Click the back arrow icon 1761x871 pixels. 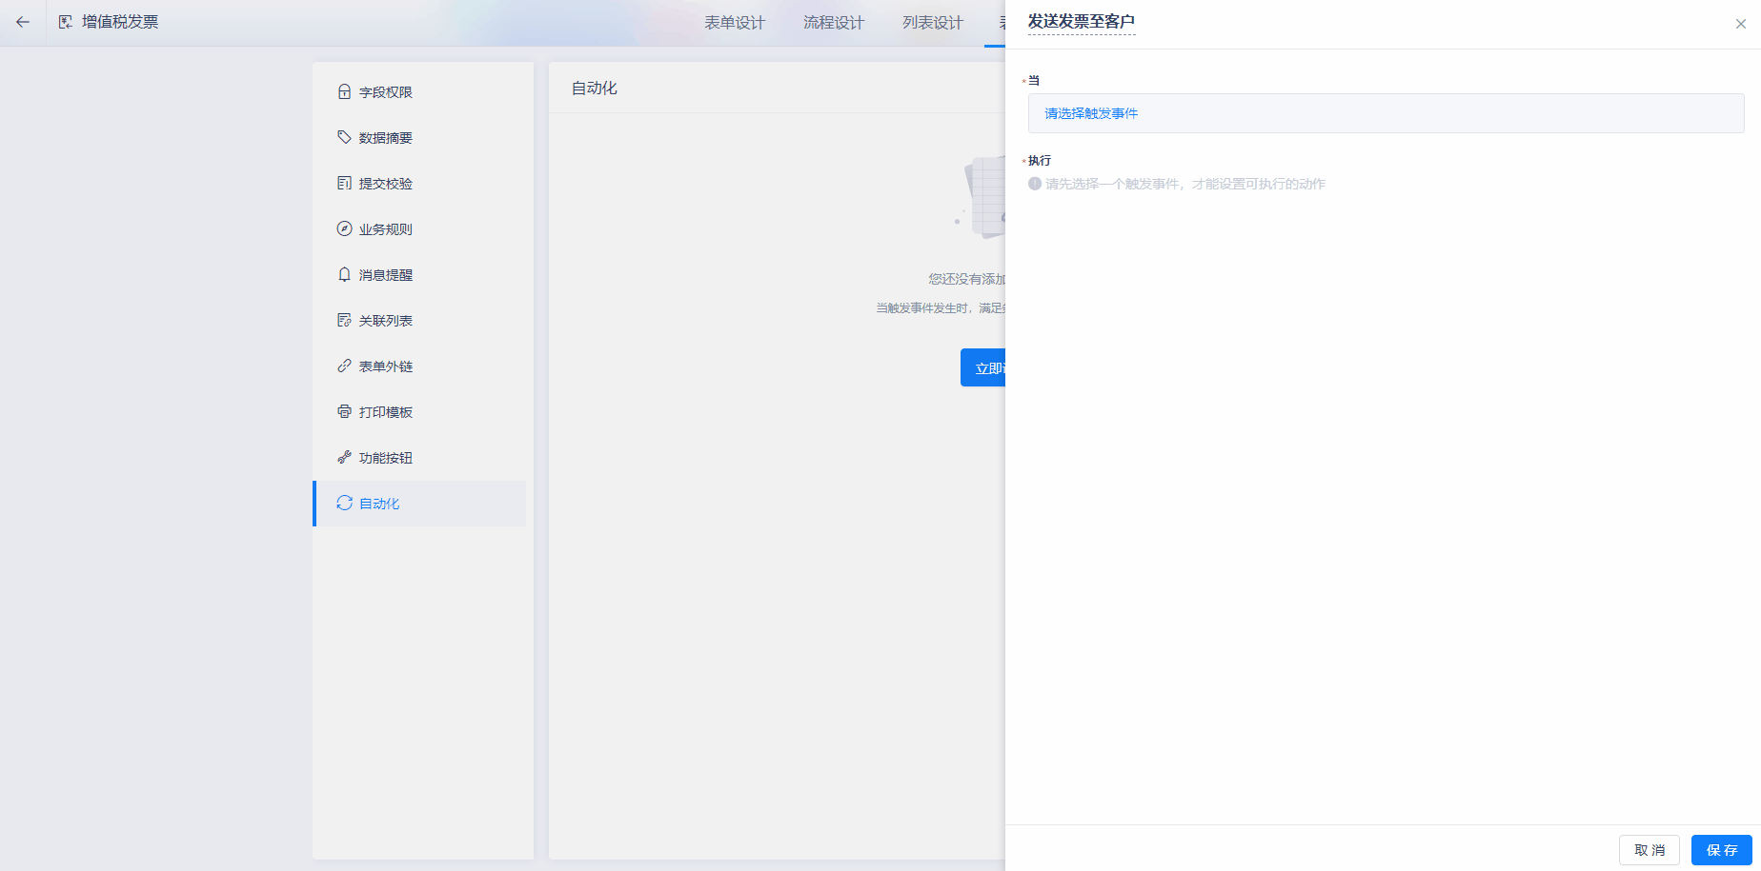(23, 22)
